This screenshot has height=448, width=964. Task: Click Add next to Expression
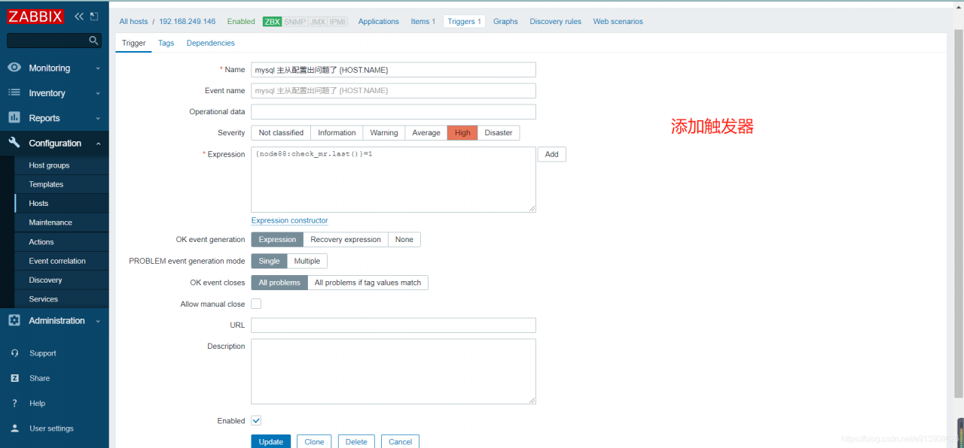click(x=551, y=154)
